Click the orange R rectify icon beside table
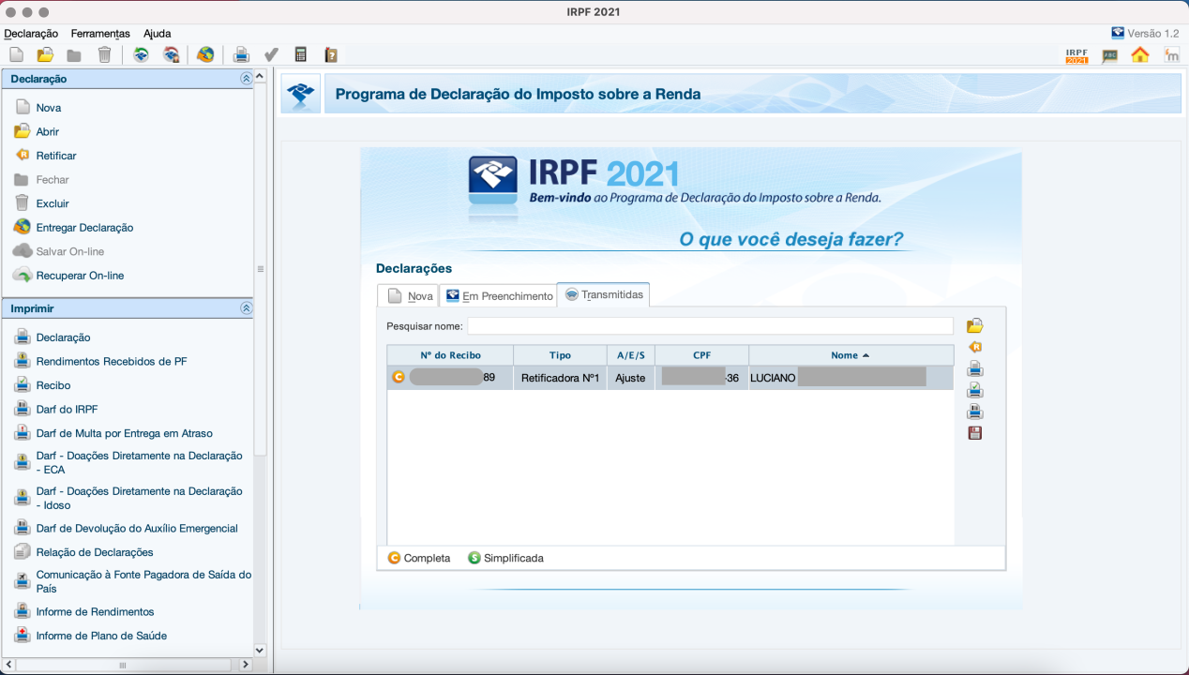1189x675 pixels. (975, 347)
